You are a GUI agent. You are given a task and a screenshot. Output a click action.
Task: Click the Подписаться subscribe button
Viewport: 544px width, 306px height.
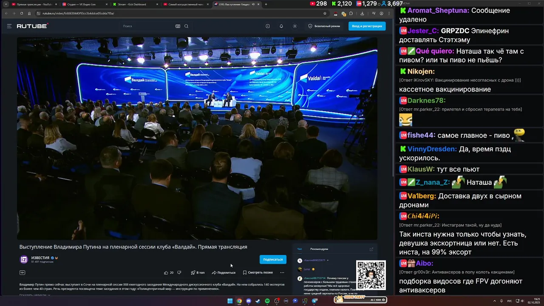click(273, 259)
